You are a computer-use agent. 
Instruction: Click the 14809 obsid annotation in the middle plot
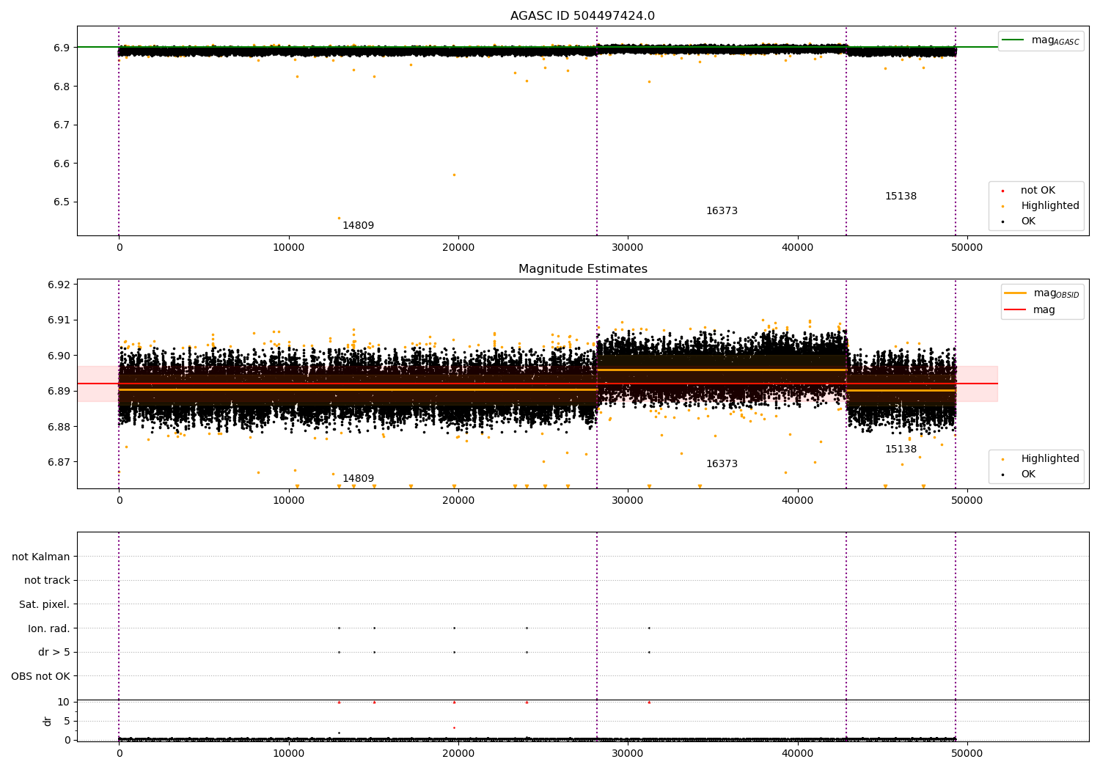[358, 478]
